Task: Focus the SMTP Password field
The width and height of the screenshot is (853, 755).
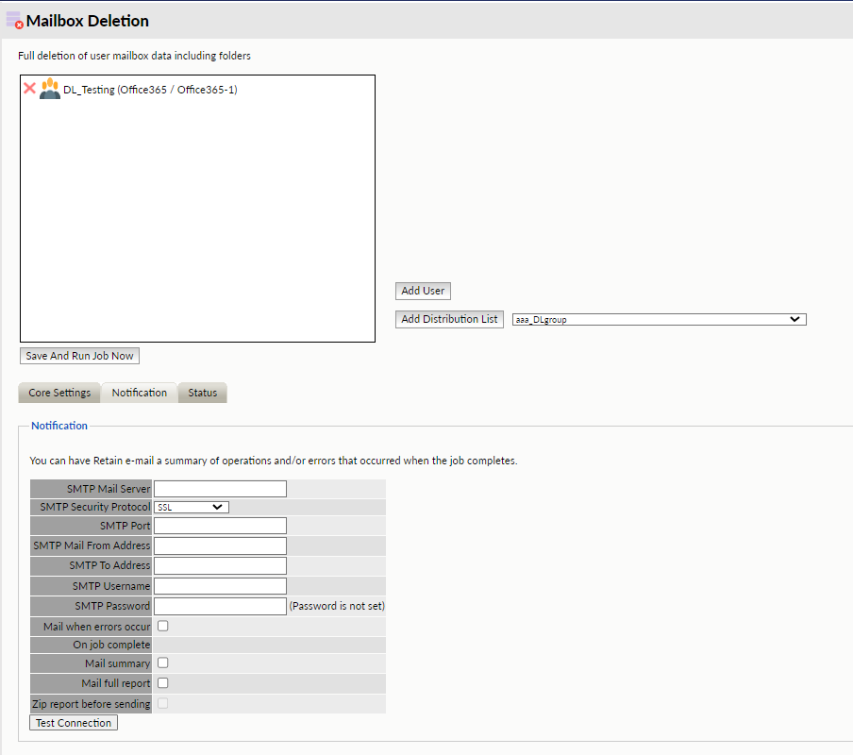Action: click(x=220, y=606)
